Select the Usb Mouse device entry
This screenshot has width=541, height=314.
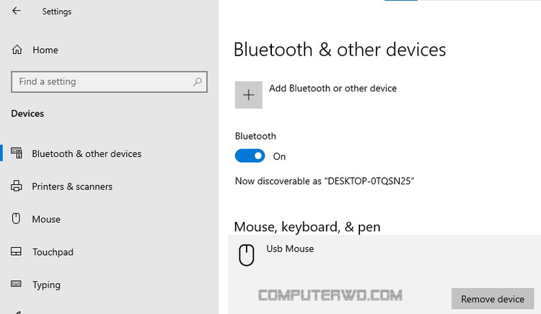pos(291,249)
